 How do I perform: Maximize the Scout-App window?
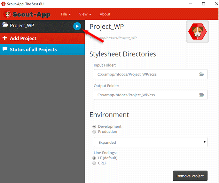coord(204,4)
